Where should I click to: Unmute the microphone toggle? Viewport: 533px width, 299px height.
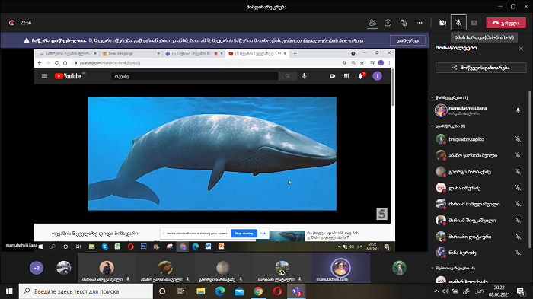(x=458, y=23)
